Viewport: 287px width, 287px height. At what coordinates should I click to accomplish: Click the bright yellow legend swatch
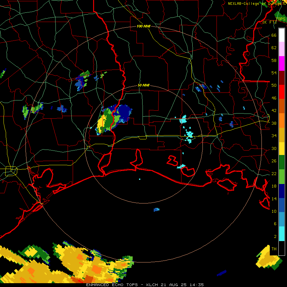coord(282,149)
